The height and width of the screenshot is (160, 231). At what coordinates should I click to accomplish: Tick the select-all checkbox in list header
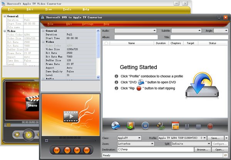pos(106,44)
